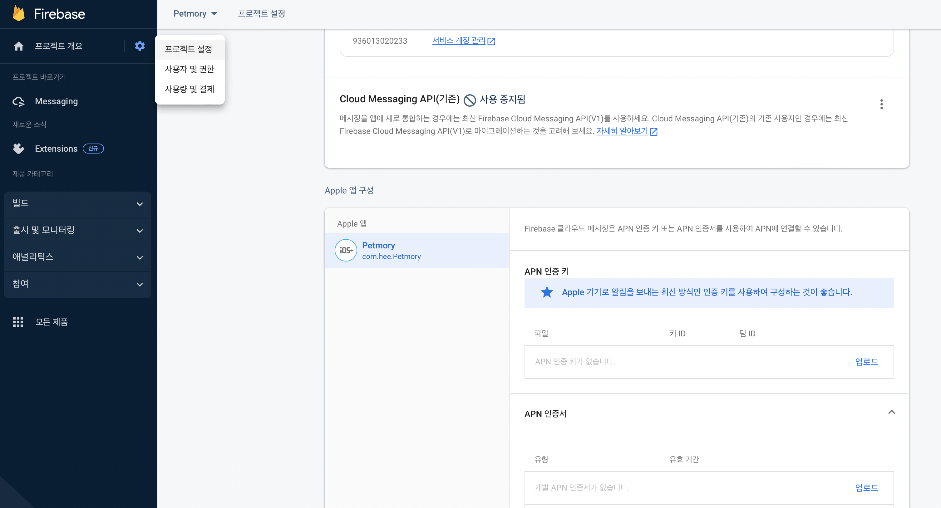Image resolution: width=941 pixels, height=508 pixels.
Task: Click the settings gear icon
Action: (x=140, y=46)
